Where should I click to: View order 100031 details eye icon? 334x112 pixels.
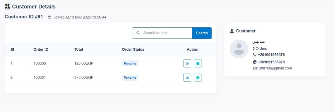[x=187, y=78]
